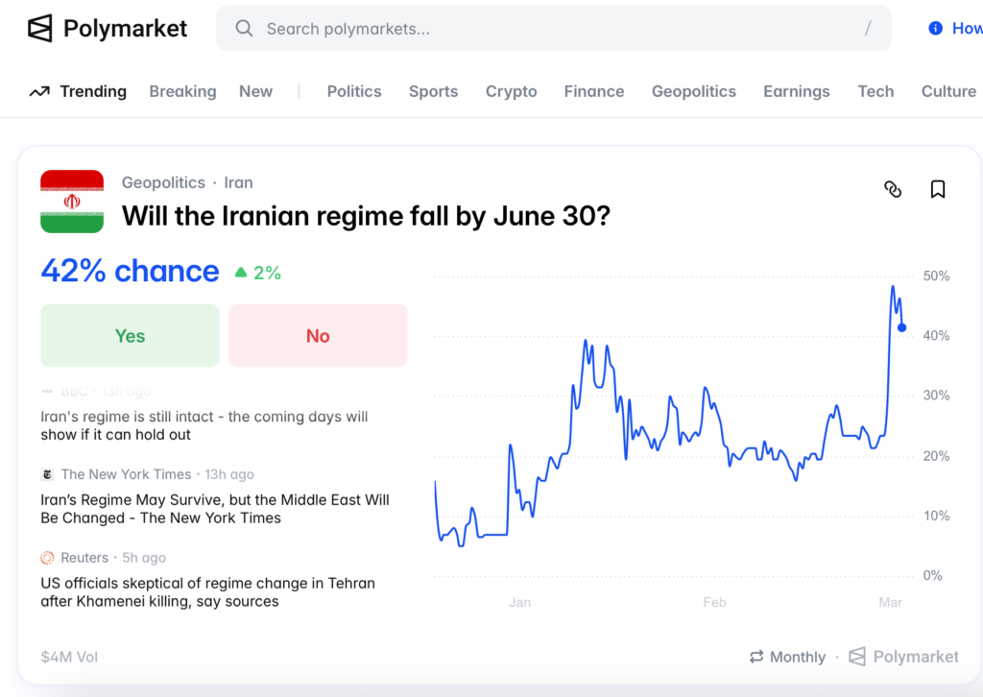The width and height of the screenshot is (983, 697).
Task: Open the New York Times headline link
Action: point(214,509)
